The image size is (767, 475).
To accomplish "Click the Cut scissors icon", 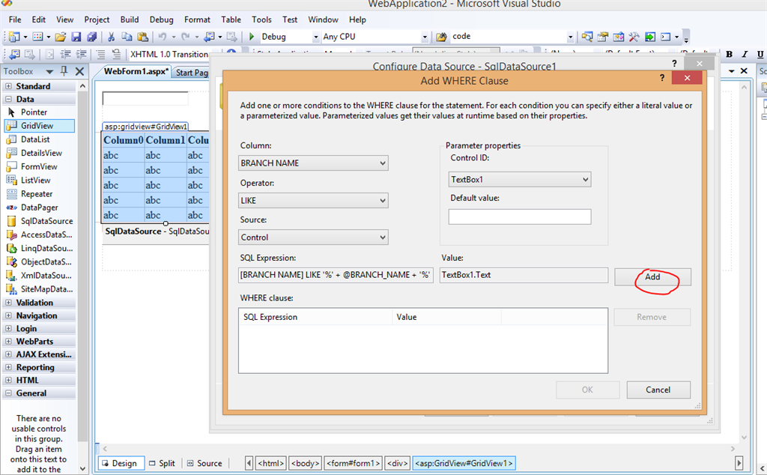I will [112, 37].
